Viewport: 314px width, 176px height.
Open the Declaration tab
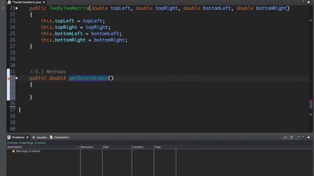(x=62, y=137)
